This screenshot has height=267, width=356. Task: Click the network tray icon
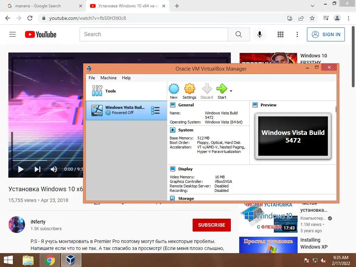pos(315,260)
